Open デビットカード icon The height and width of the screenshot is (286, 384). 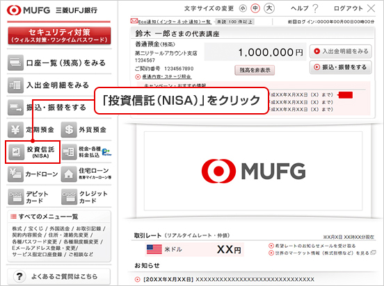point(16,196)
